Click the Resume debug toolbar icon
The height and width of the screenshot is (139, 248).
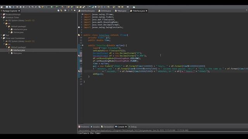click(17, 7)
